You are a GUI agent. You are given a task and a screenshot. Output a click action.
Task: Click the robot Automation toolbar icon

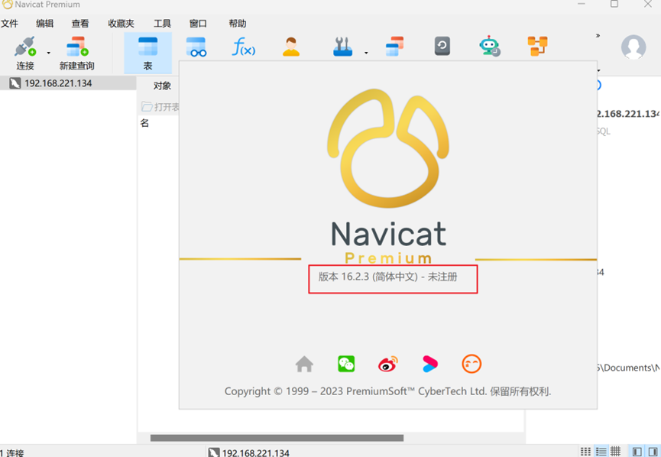489,46
